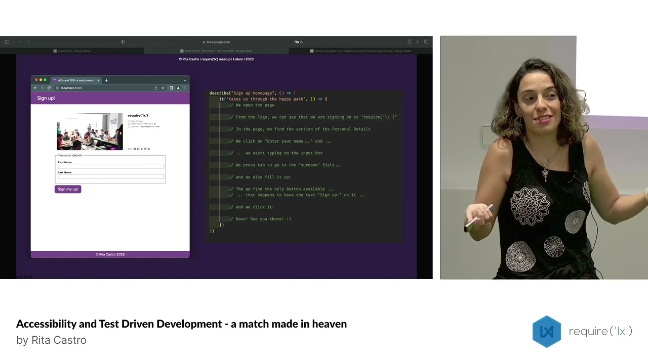Open the Chrome profile avatar
This screenshot has height=364, width=648.
pyautogui.click(x=178, y=88)
